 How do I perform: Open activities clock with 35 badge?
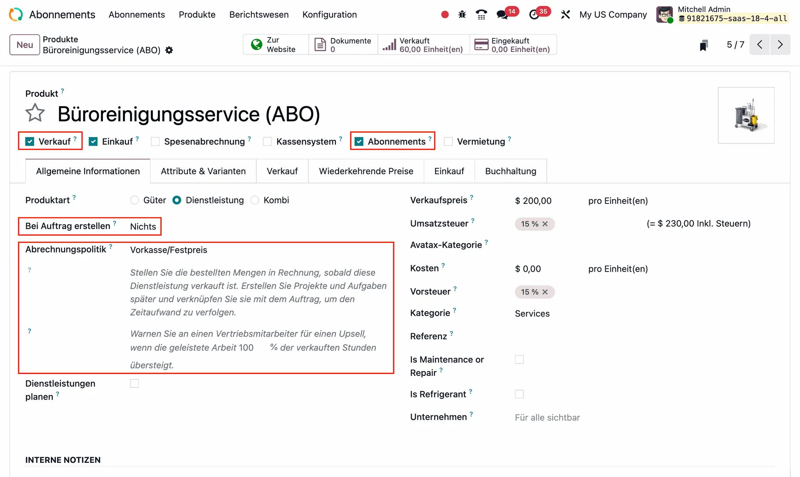click(534, 15)
